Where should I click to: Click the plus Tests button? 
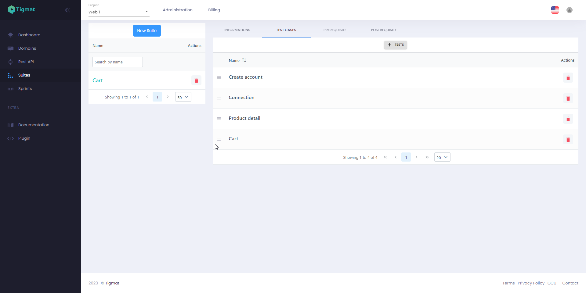point(396,45)
